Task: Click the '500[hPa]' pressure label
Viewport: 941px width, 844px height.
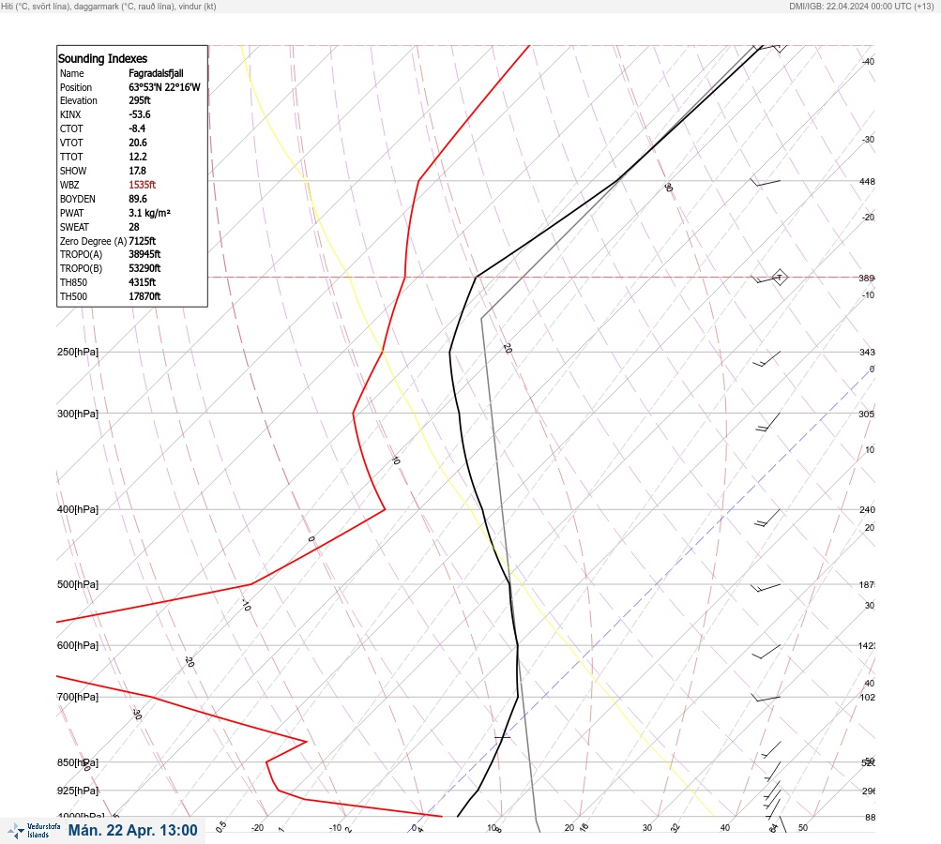Action: (x=78, y=585)
